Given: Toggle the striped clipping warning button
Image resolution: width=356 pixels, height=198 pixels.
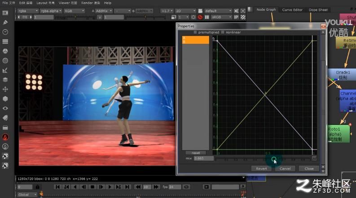Looking at the screenshot, I should [243, 17].
